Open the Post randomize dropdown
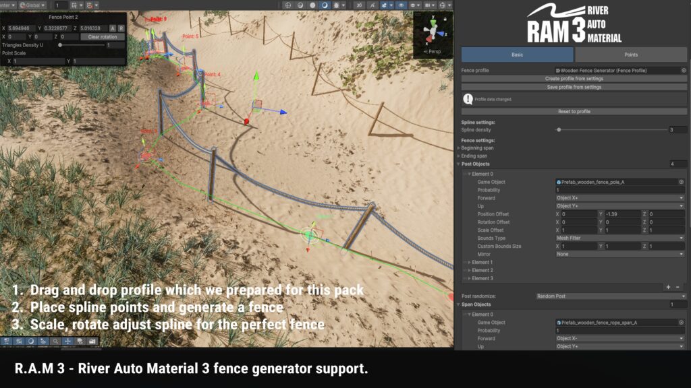The height and width of the screenshot is (388, 691). pos(611,296)
